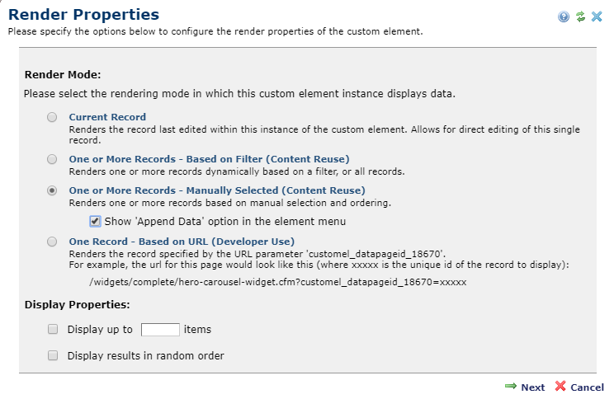The width and height of the screenshot is (614, 399).
Task: Click the Display results in random order label
Action: [146, 355]
